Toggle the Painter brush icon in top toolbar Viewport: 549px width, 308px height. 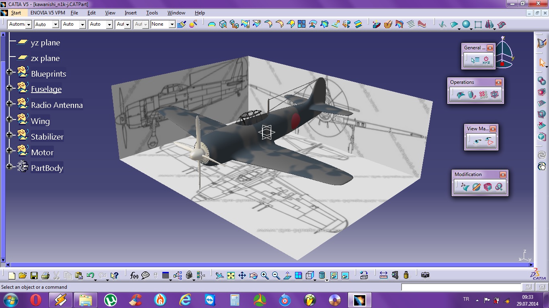click(x=181, y=24)
